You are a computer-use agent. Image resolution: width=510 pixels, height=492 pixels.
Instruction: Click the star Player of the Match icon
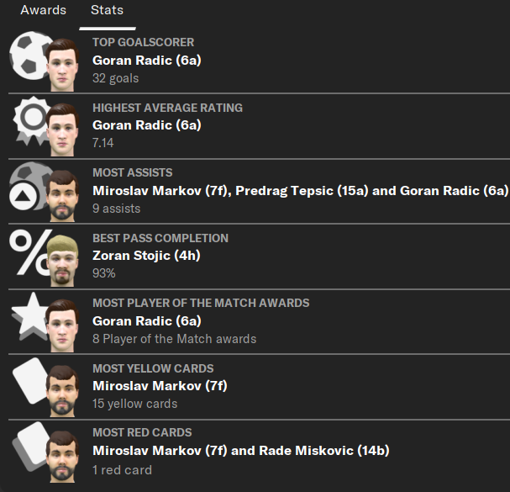(29, 316)
